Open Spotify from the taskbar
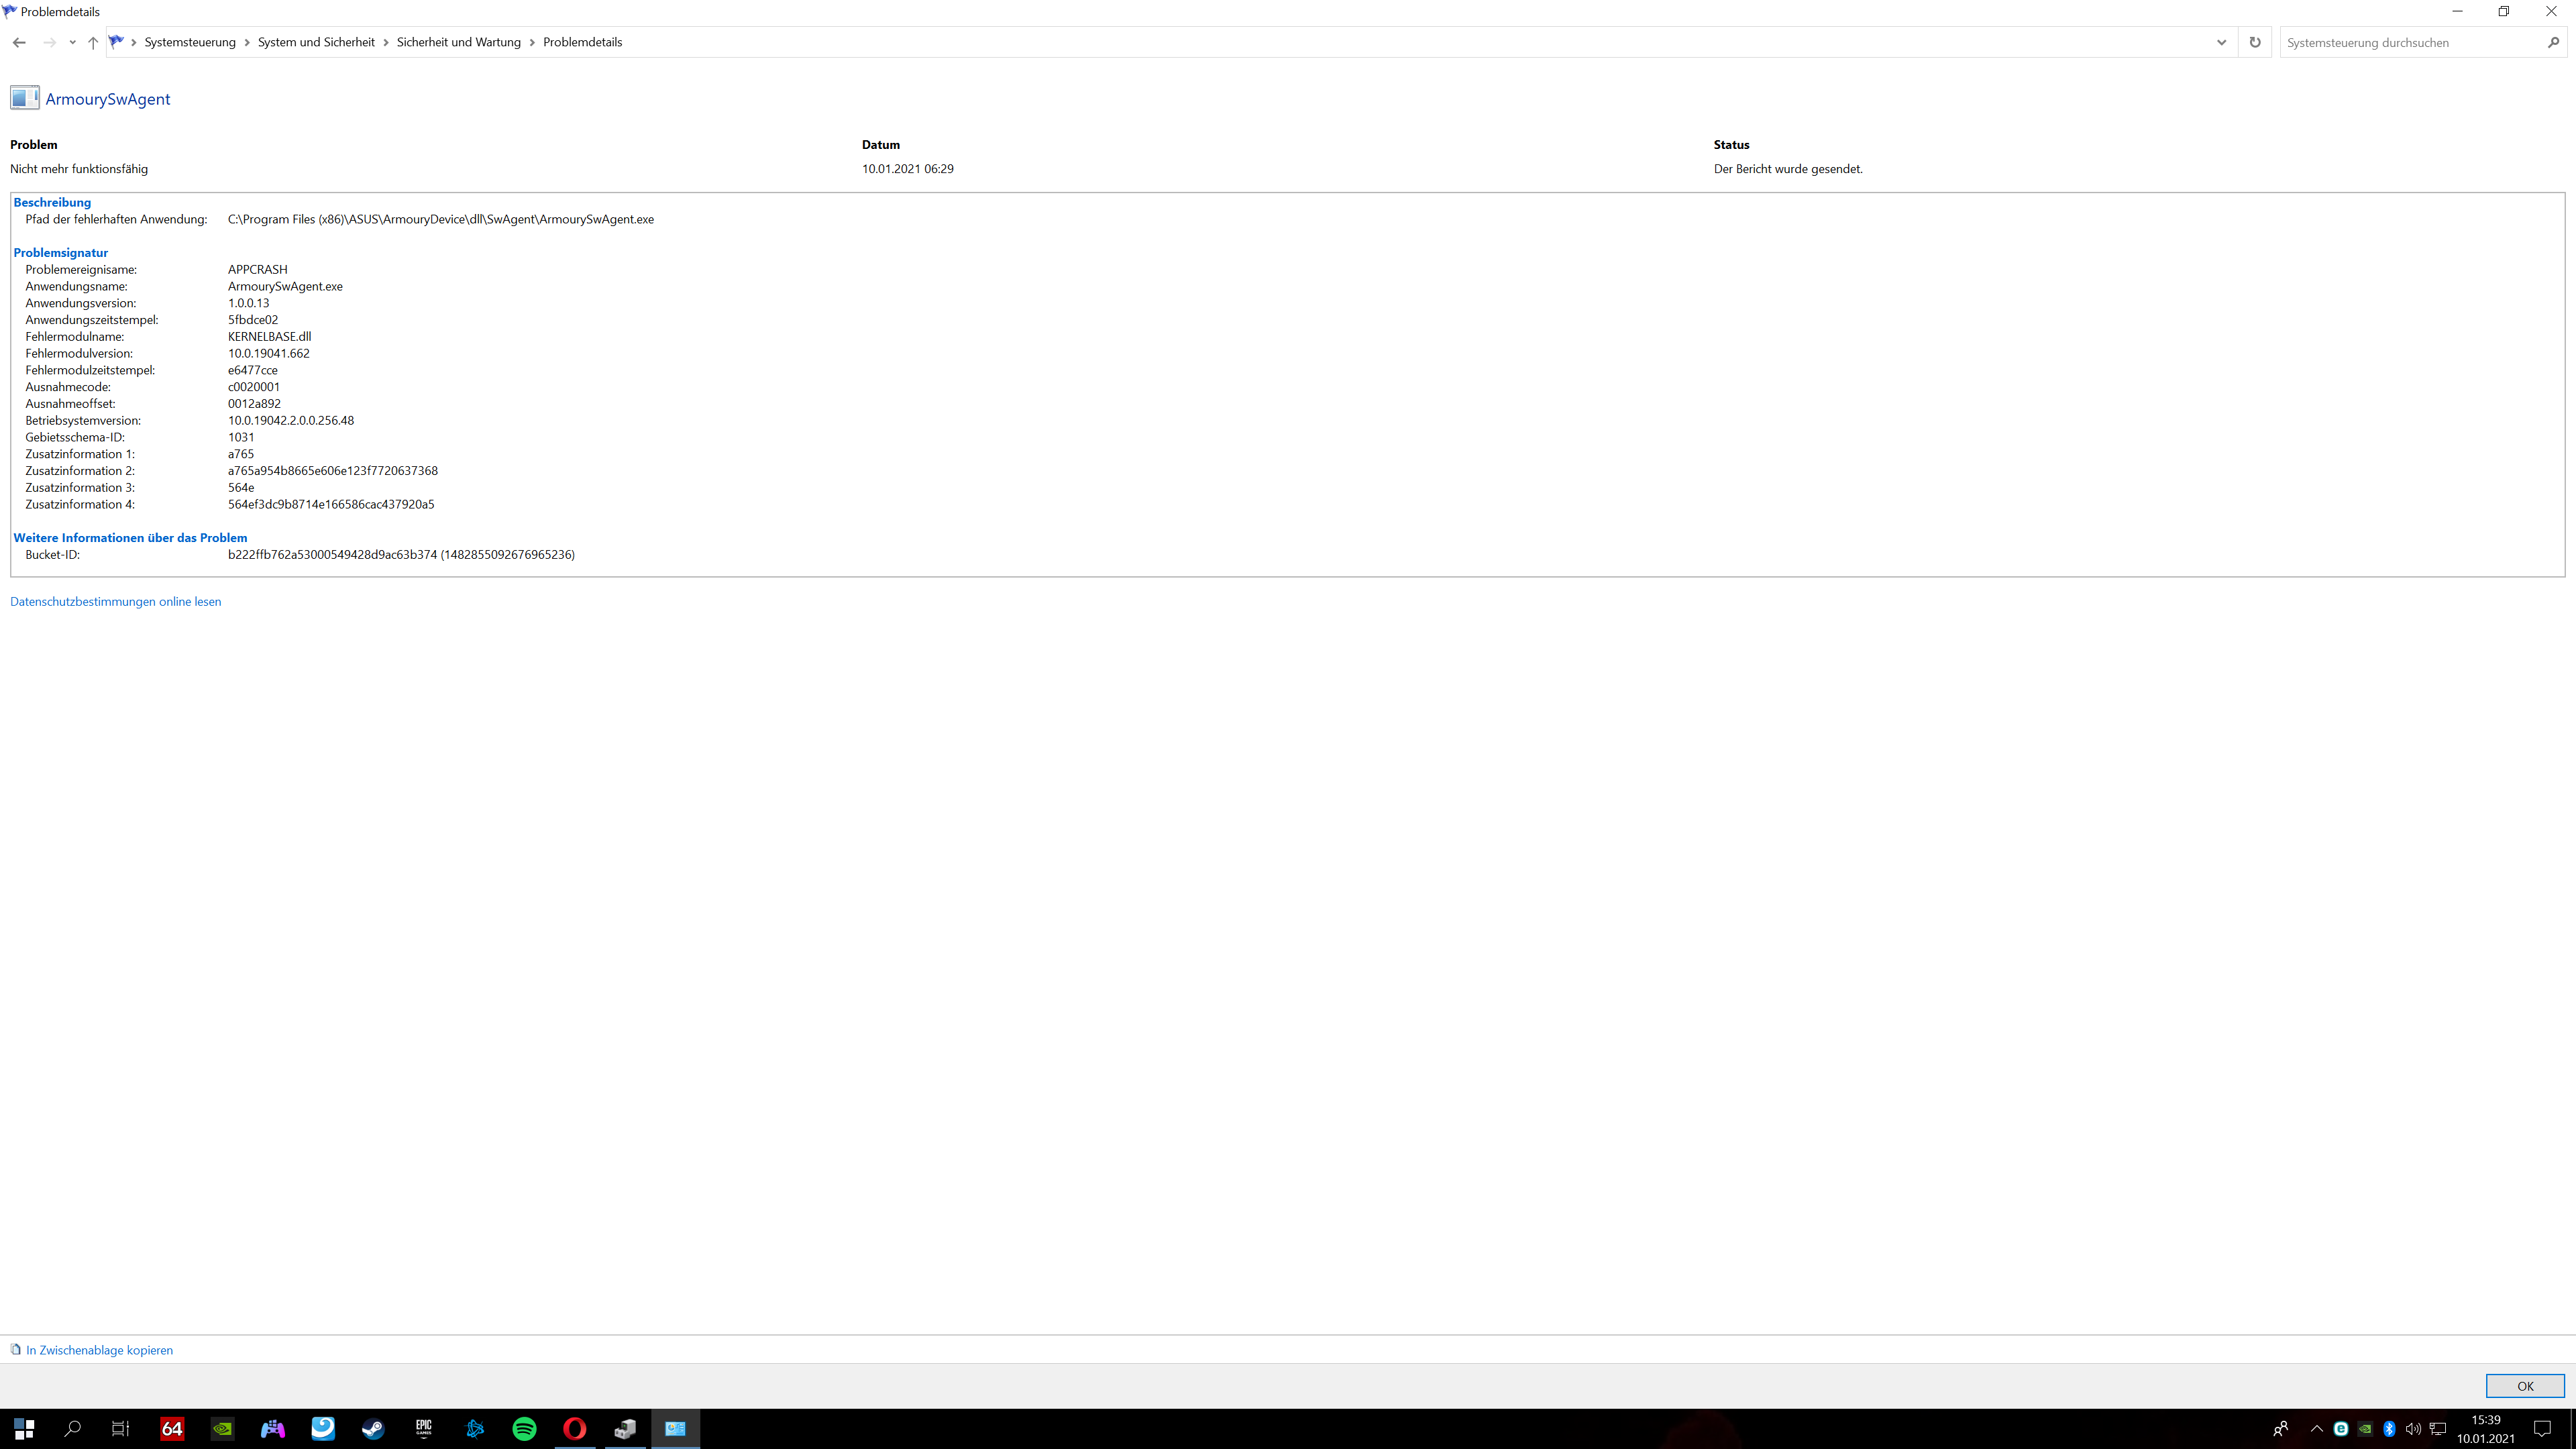The image size is (2576, 1449). [524, 1428]
